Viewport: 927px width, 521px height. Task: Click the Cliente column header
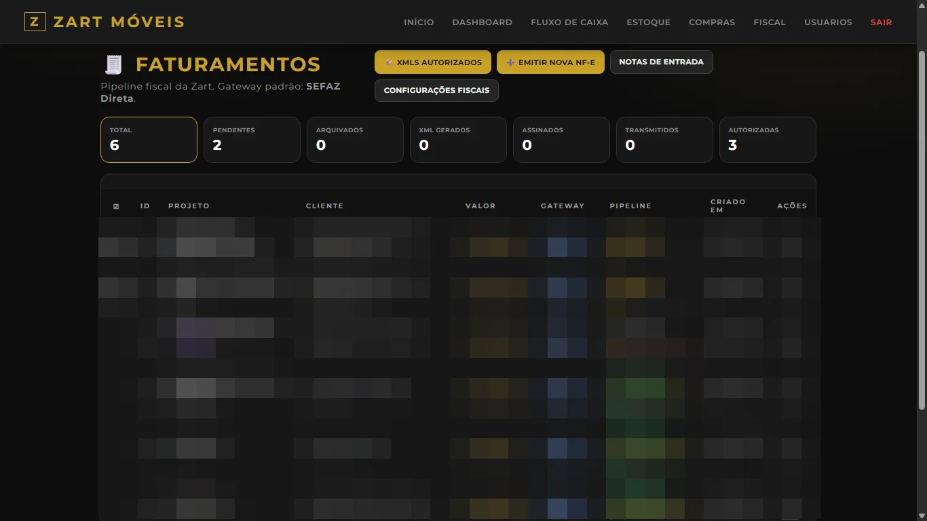coord(324,206)
